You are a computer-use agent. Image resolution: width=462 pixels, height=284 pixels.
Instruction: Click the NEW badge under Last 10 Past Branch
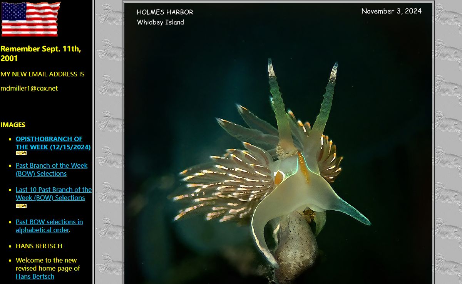click(21, 206)
